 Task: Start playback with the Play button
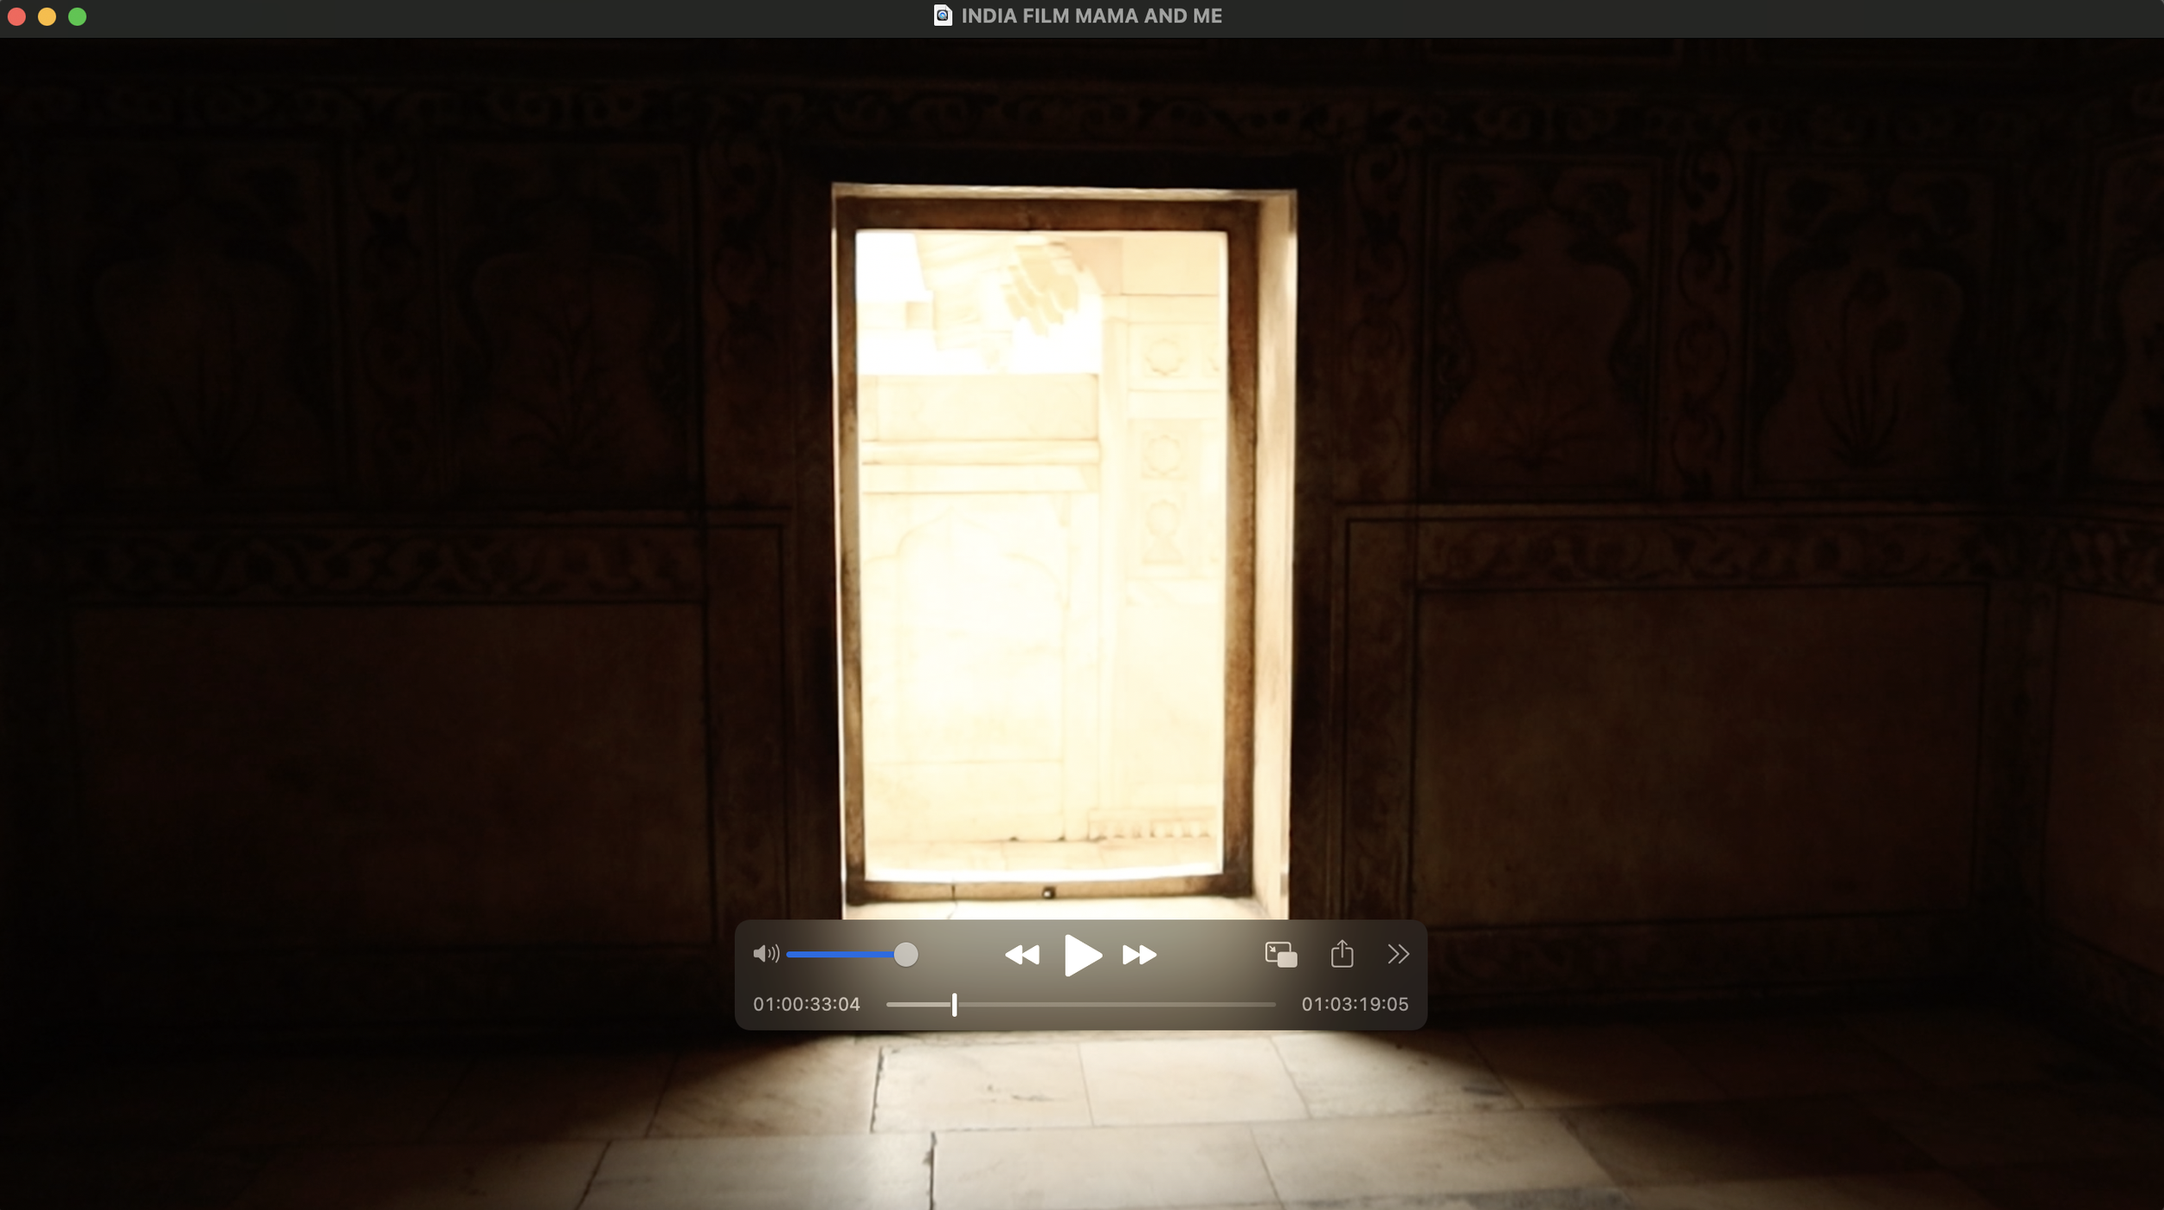coord(1082,955)
